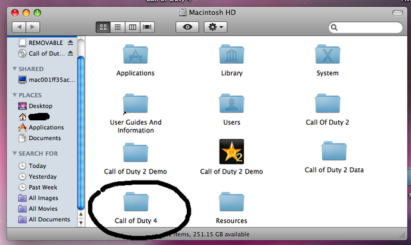Open the Resources folder icon
411x245 pixels.
click(x=232, y=202)
